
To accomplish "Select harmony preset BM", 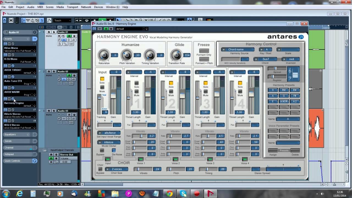I will pyautogui.click(x=284, y=90).
